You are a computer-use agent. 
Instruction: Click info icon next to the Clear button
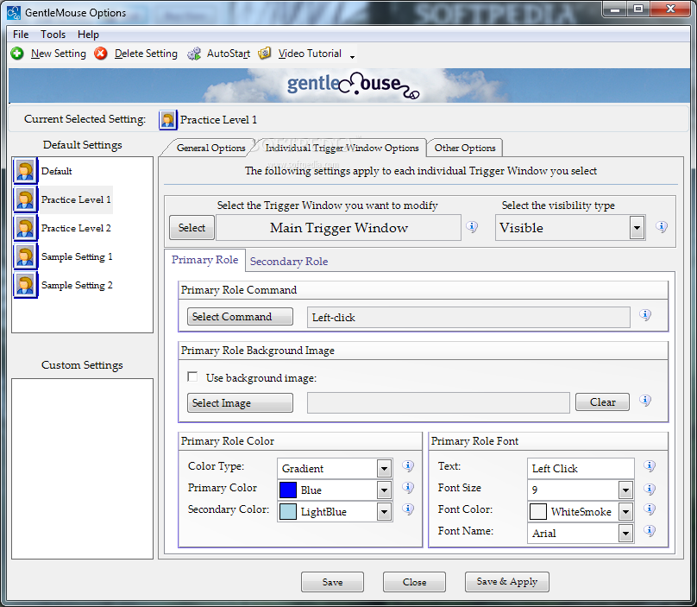(645, 401)
